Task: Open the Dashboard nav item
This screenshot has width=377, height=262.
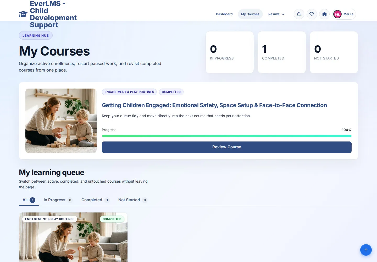Action: [224, 14]
